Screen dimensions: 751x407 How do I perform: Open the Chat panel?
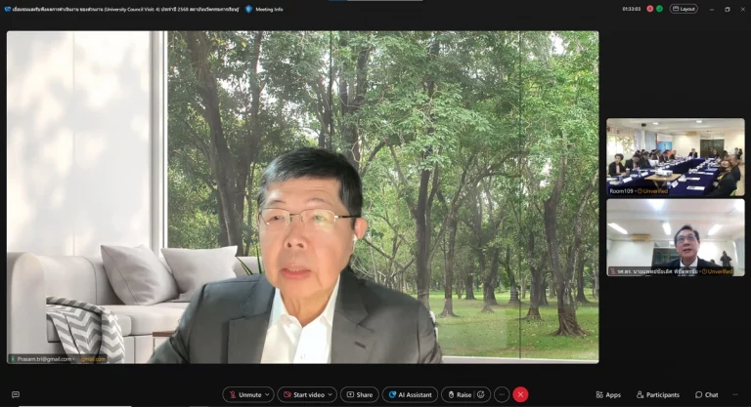706,394
